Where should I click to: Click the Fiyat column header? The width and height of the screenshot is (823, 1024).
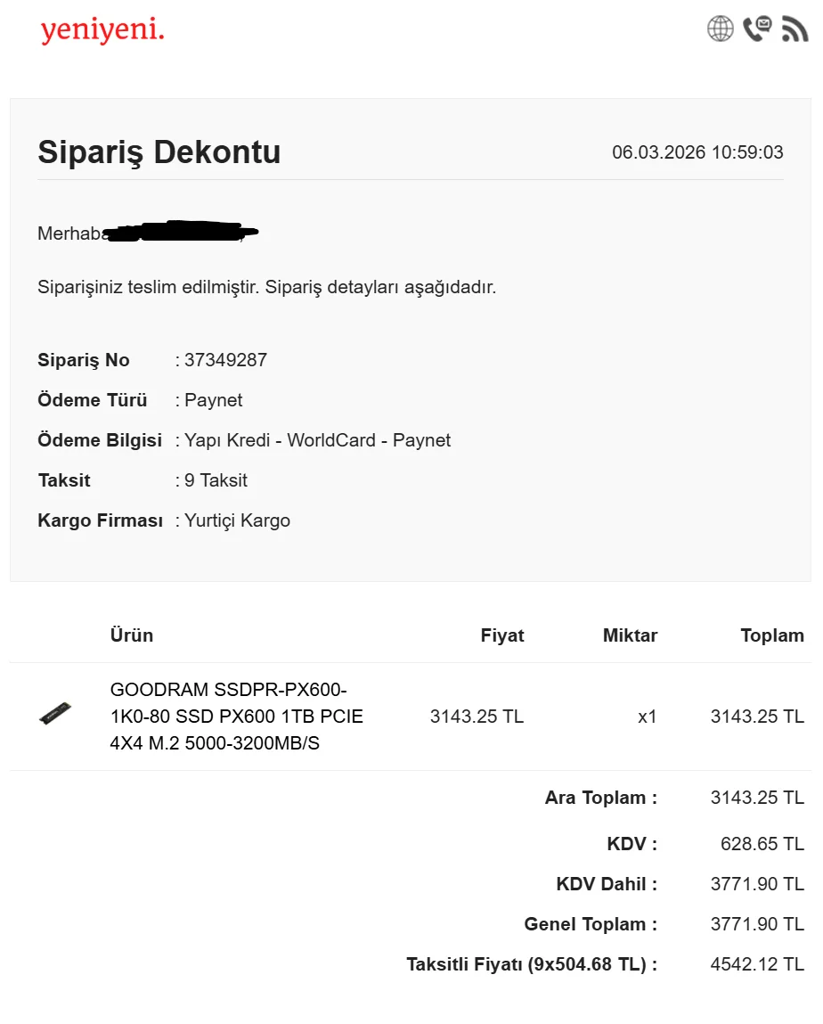502,635
